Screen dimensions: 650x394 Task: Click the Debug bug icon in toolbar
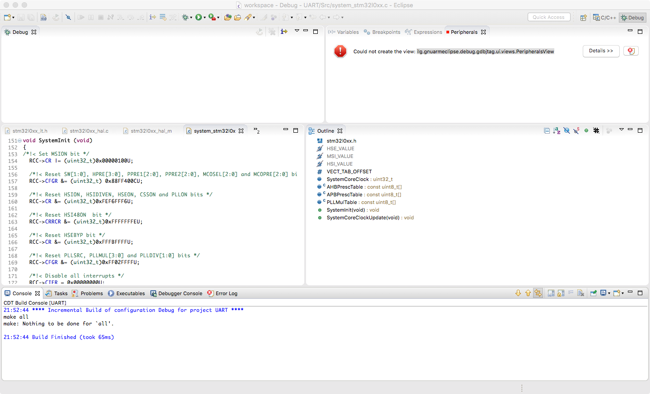click(185, 18)
